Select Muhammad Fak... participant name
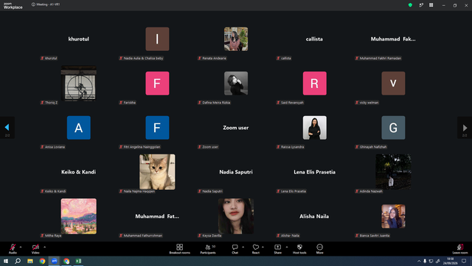Viewport: 472px width, 266px height. point(393,39)
